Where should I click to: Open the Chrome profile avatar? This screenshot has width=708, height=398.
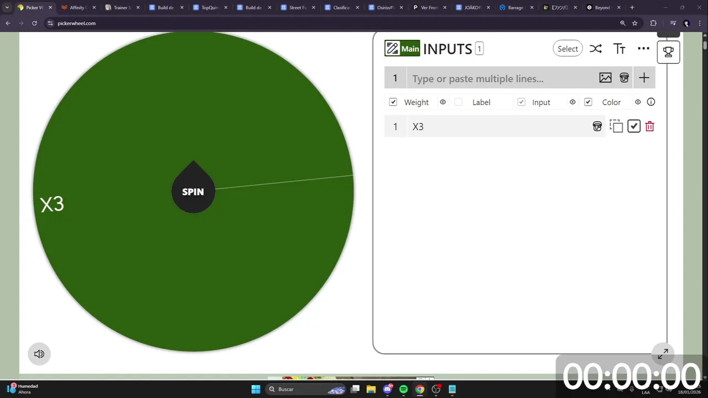click(686, 23)
